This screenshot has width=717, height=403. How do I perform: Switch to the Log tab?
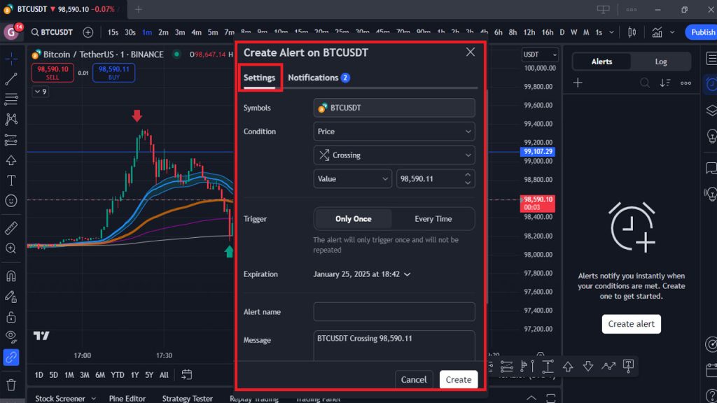tap(660, 62)
